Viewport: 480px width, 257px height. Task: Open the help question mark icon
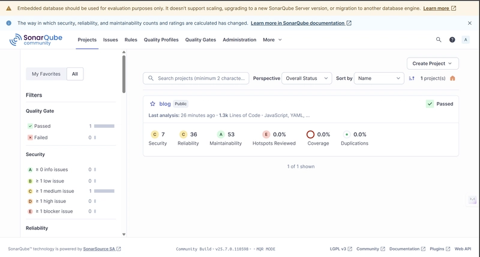click(x=452, y=40)
